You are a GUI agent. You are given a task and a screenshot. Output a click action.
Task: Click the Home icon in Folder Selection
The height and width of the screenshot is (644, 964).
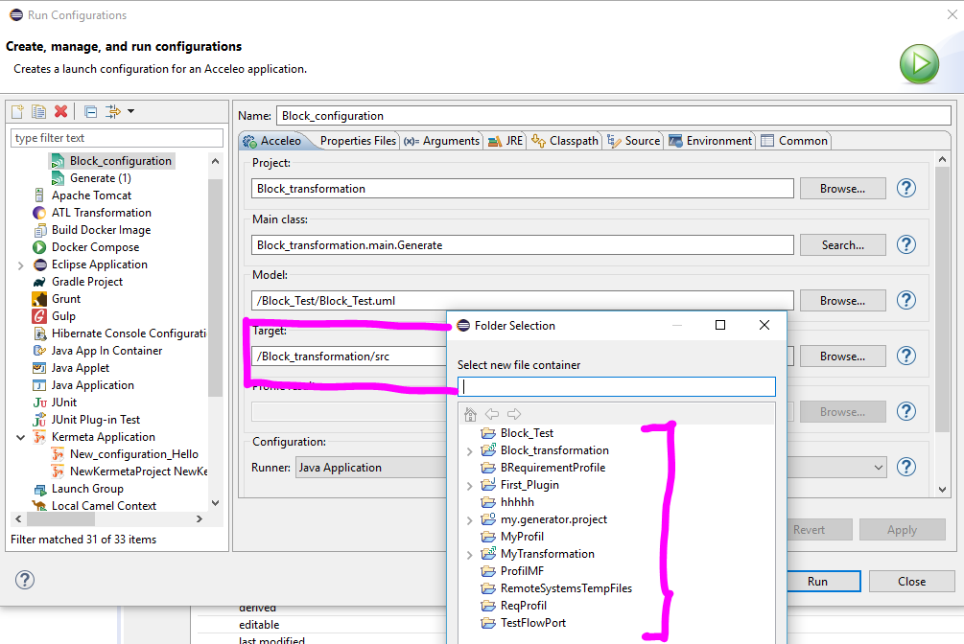[x=470, y=414]
